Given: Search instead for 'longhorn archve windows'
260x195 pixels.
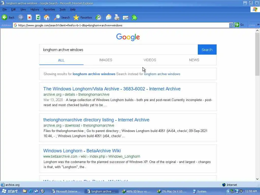Looking at the screenshot, I should point(162,74).
